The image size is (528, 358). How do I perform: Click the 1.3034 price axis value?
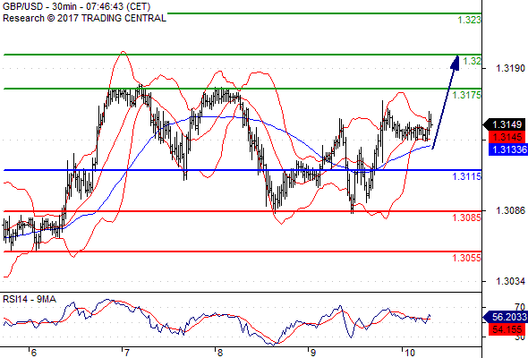click(x=510, y=281)
